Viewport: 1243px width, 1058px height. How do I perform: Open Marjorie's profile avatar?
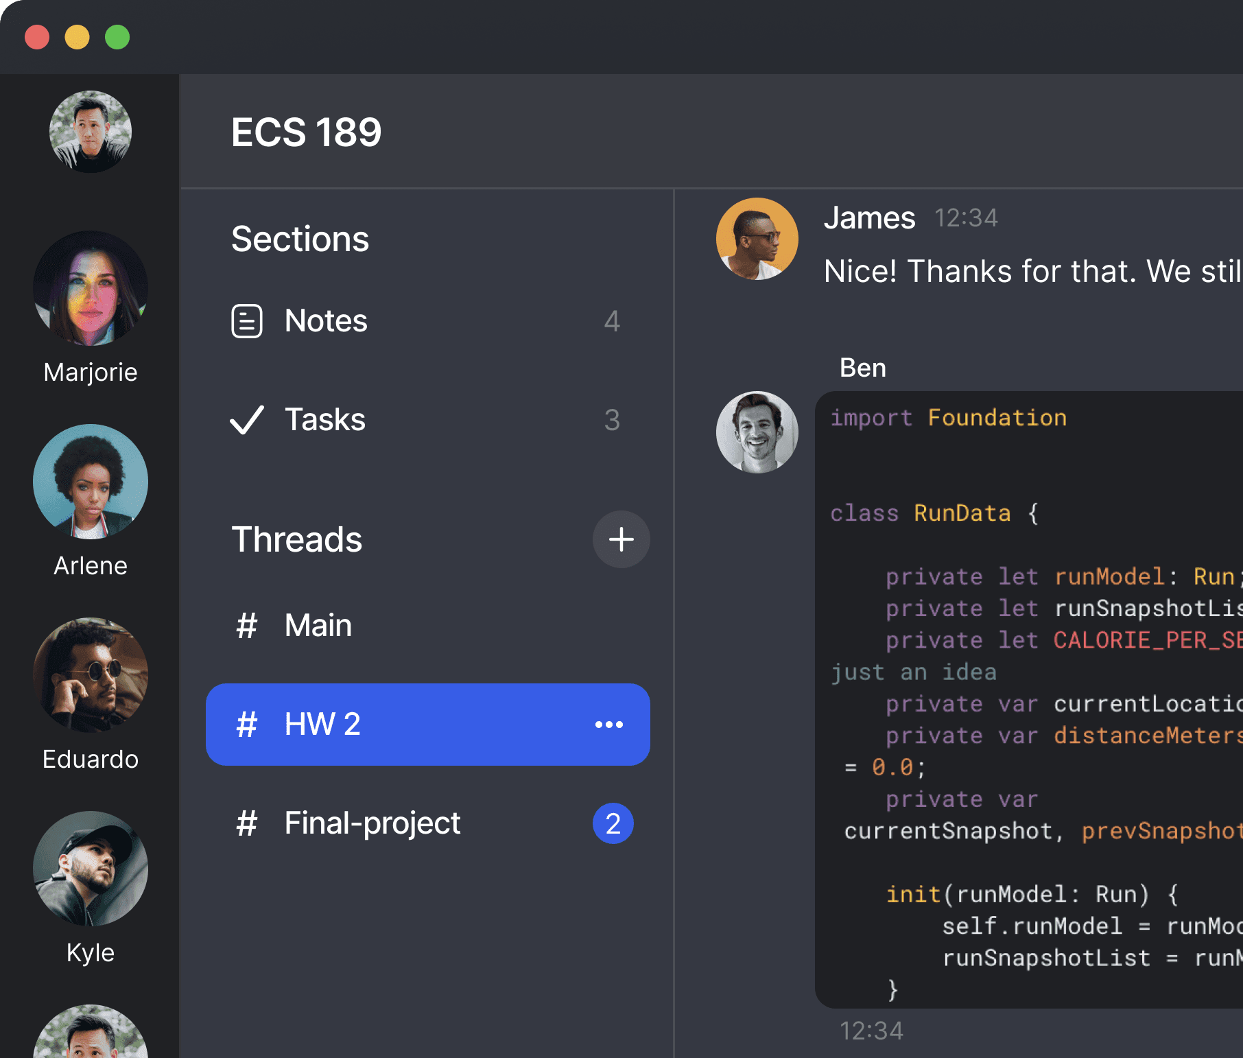click(x=91, y=288)
